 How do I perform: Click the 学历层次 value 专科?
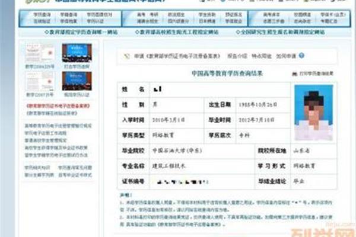[244, 136]
